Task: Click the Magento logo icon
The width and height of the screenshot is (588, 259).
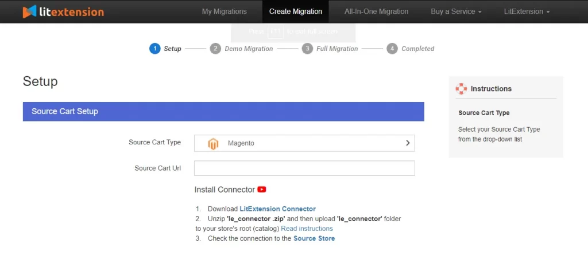Action: pyautogui.click(x=213, y=143)
